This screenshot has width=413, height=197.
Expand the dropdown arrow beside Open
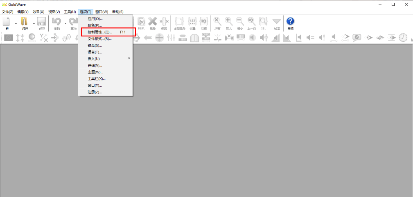click(x=34, y=23)
